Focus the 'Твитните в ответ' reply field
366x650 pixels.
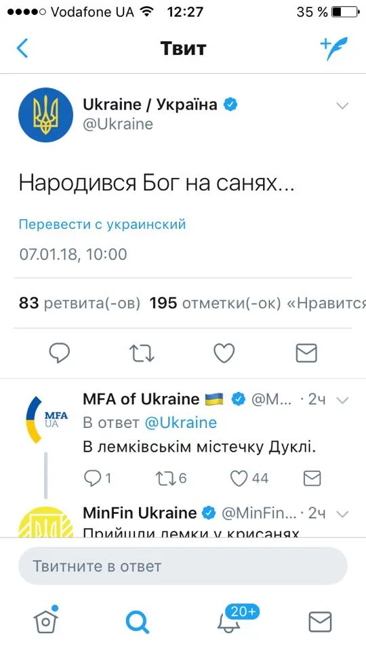[x=182, y=566]
